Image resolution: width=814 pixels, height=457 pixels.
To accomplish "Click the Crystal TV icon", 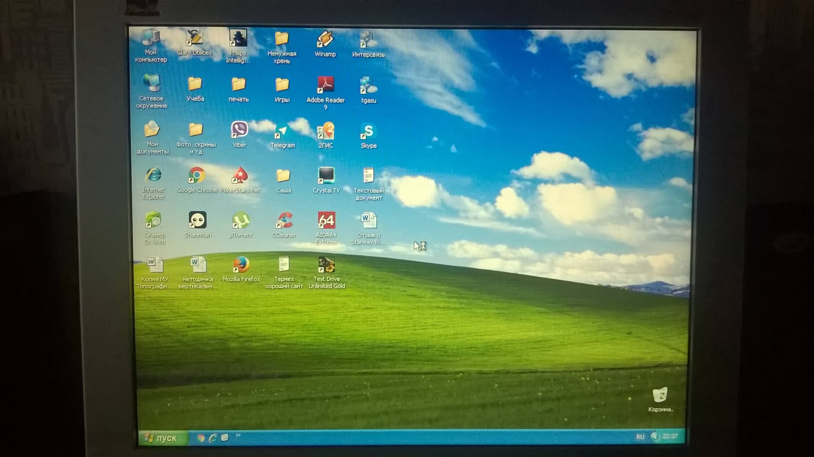I will [326, 176].
